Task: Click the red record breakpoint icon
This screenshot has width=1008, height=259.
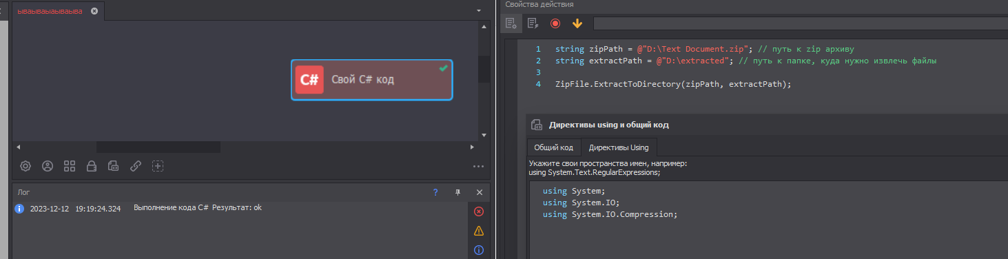Action: tap(555, 23)
